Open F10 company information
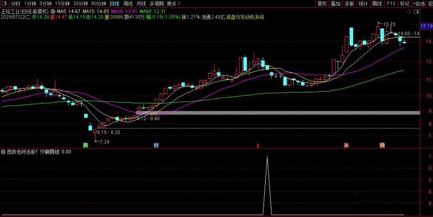Image resolution: width=433 pixels, height=217 pixels. pyautogui.click(x=391, y=3)
